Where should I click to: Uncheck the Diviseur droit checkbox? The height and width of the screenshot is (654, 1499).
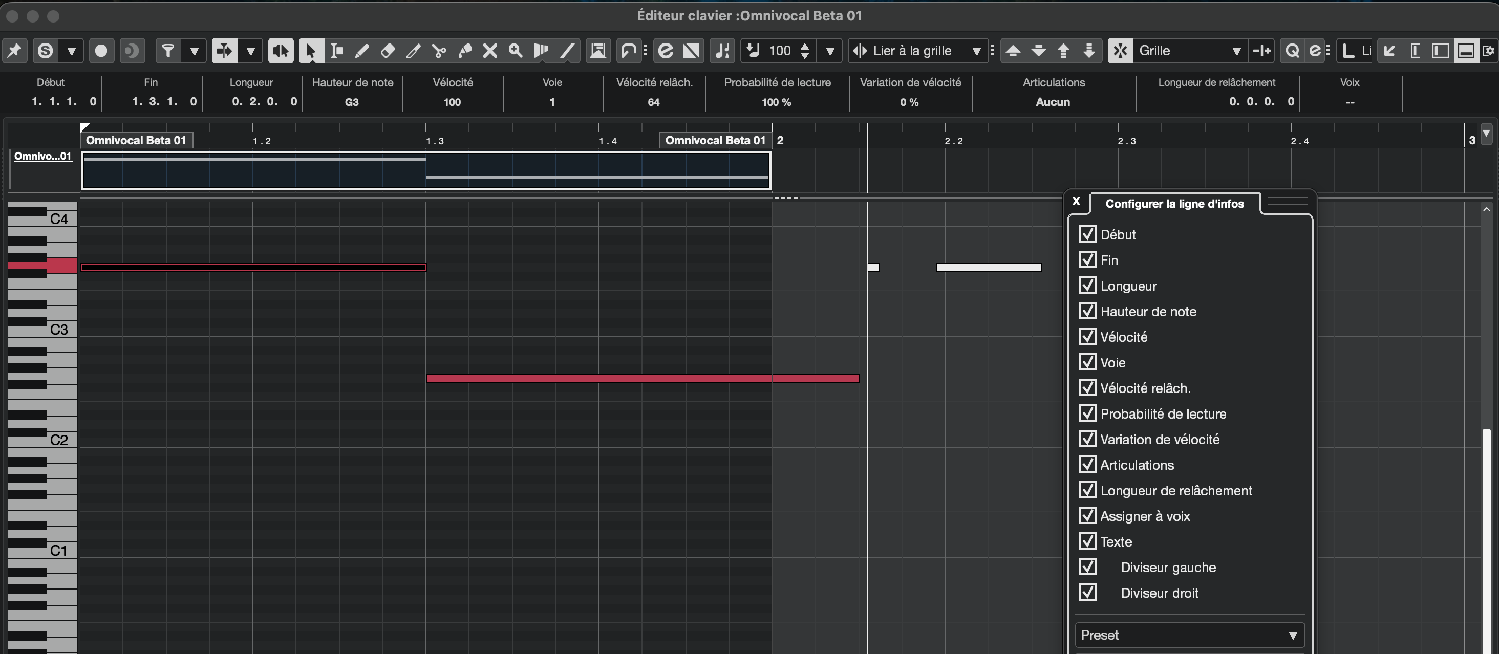1087,593
